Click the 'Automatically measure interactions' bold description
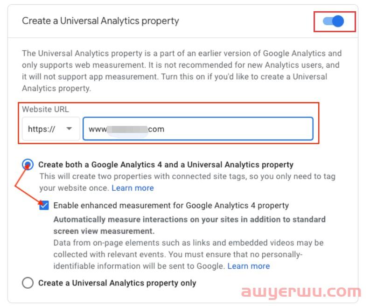The height and width of the screenshot is (306, 370). pyautogui.click(x=189, y=225)
